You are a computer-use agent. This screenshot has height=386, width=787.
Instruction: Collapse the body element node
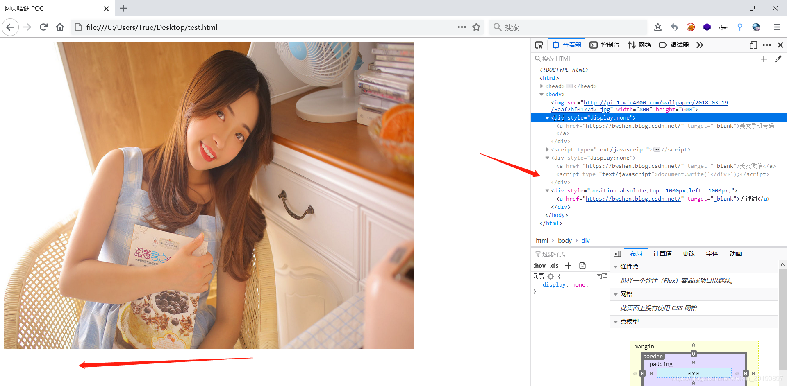[541, 94]
